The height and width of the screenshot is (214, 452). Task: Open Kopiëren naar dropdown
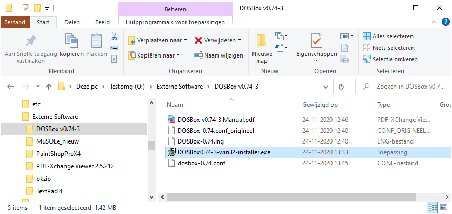click(154, 55)
